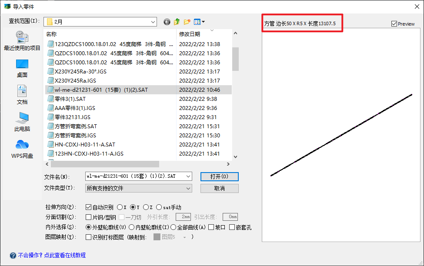
Task: Choose the 内壁轮廓线 radio option
Action: coord(131,227)
